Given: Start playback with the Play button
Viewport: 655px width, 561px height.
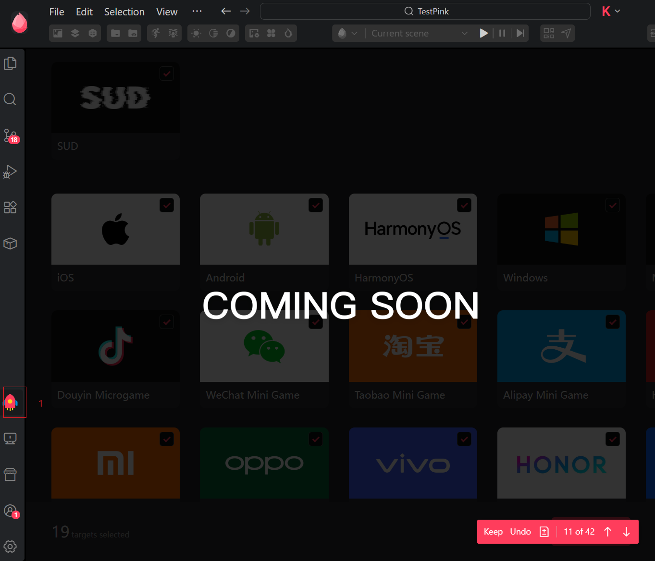Looking at the screenshot, I should pos(483,33).
